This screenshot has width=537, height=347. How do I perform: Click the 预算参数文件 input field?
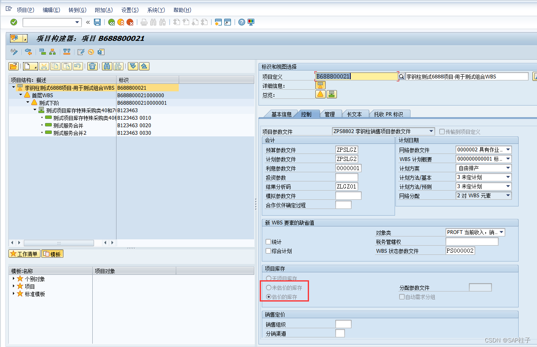coord(347,150)
